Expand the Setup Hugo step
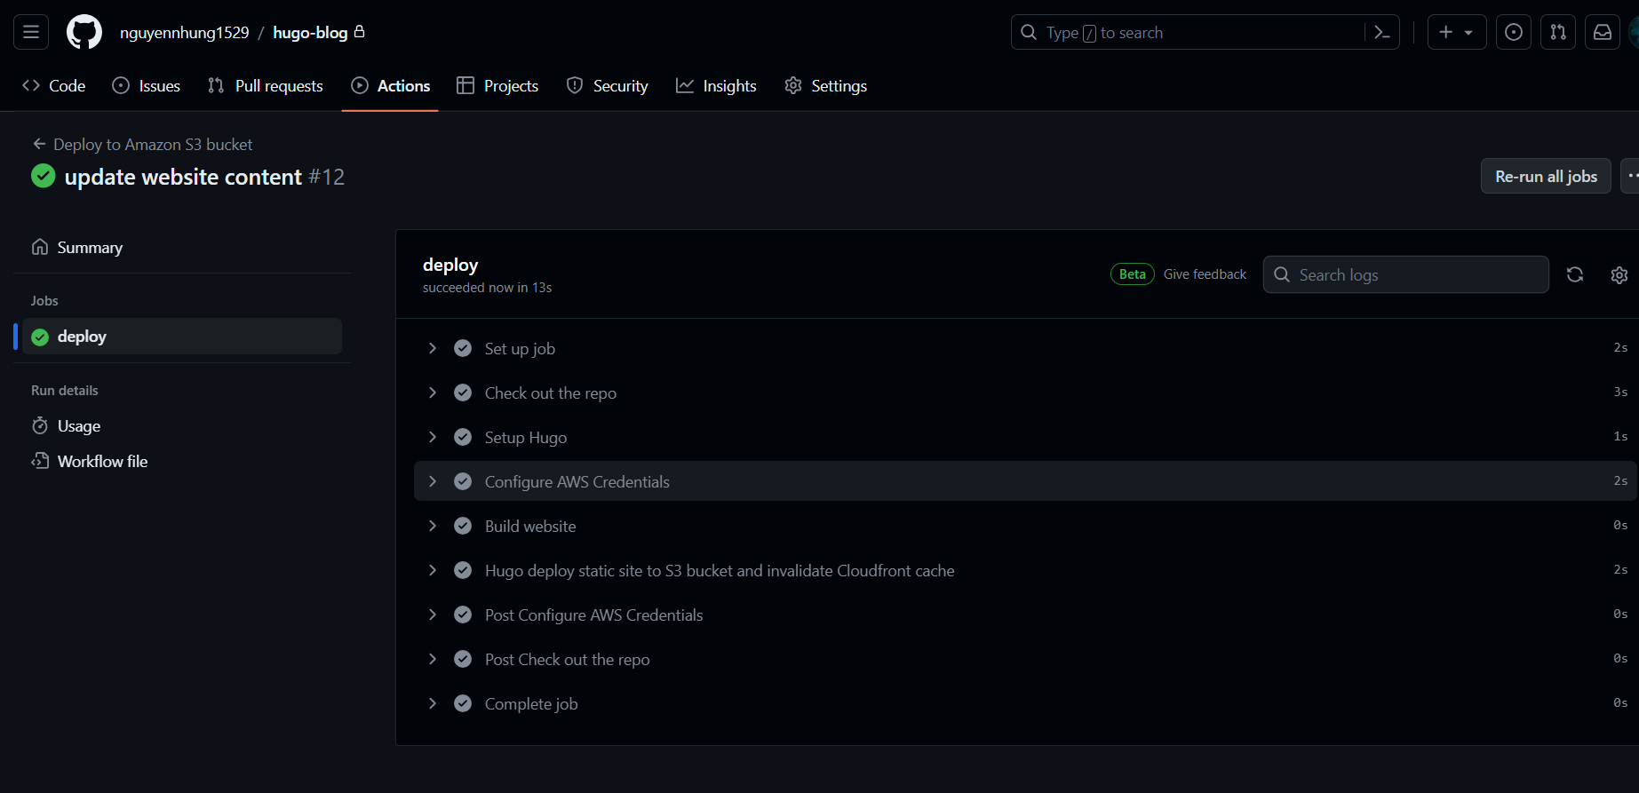The width and height of the screenshot is (1639, 793). 1026,437
